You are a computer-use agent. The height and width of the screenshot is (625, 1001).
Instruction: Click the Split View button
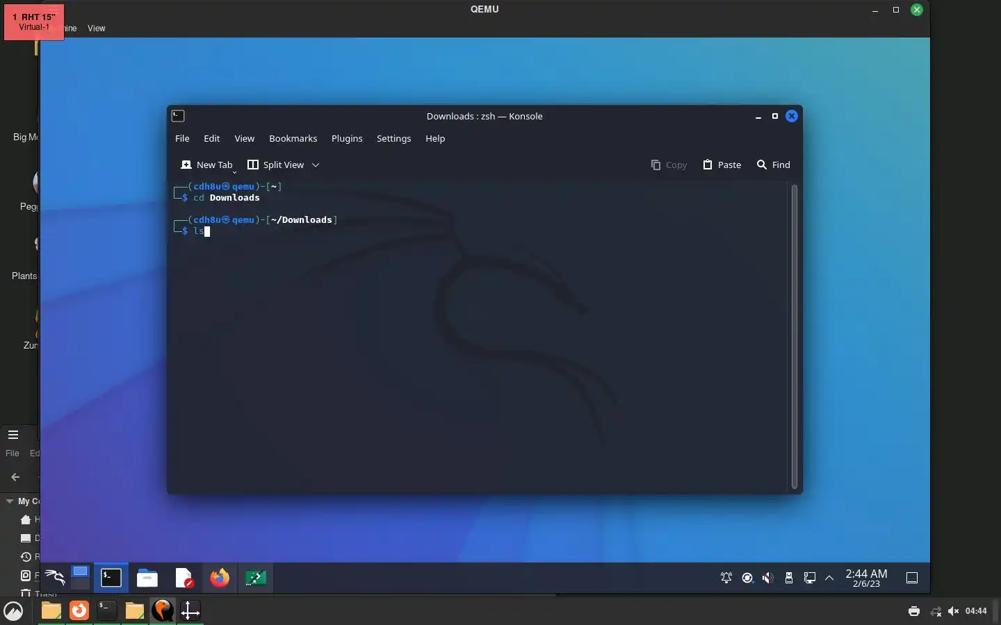tap(276, 165)
